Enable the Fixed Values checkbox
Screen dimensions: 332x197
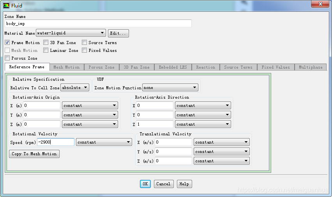pyautogui.click(x=84, y=50)
